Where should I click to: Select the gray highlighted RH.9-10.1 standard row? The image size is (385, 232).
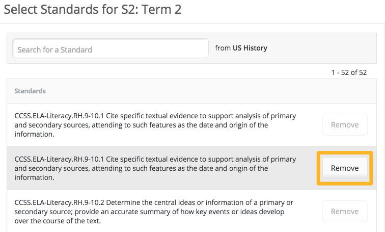(191, 168)
